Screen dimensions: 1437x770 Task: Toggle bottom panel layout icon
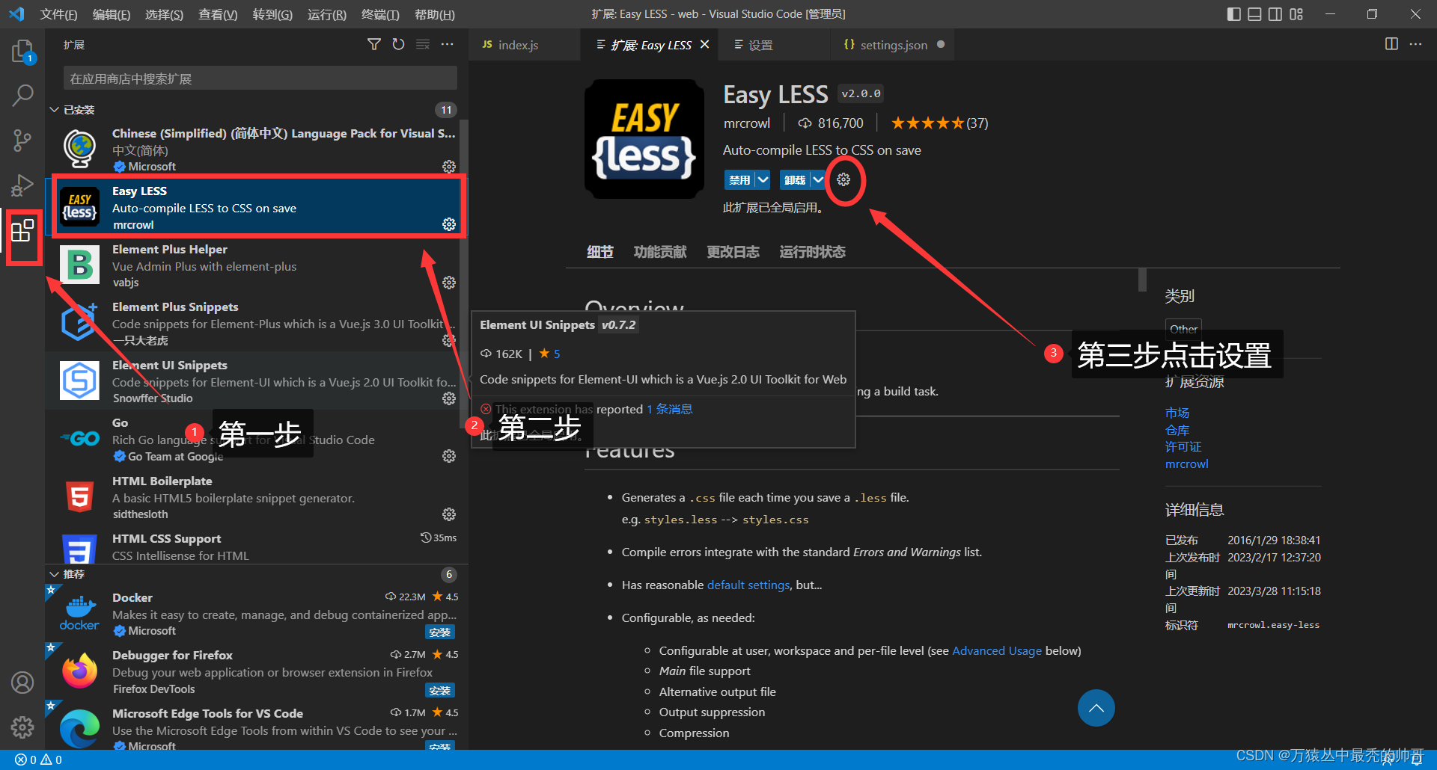(1254, 14)
